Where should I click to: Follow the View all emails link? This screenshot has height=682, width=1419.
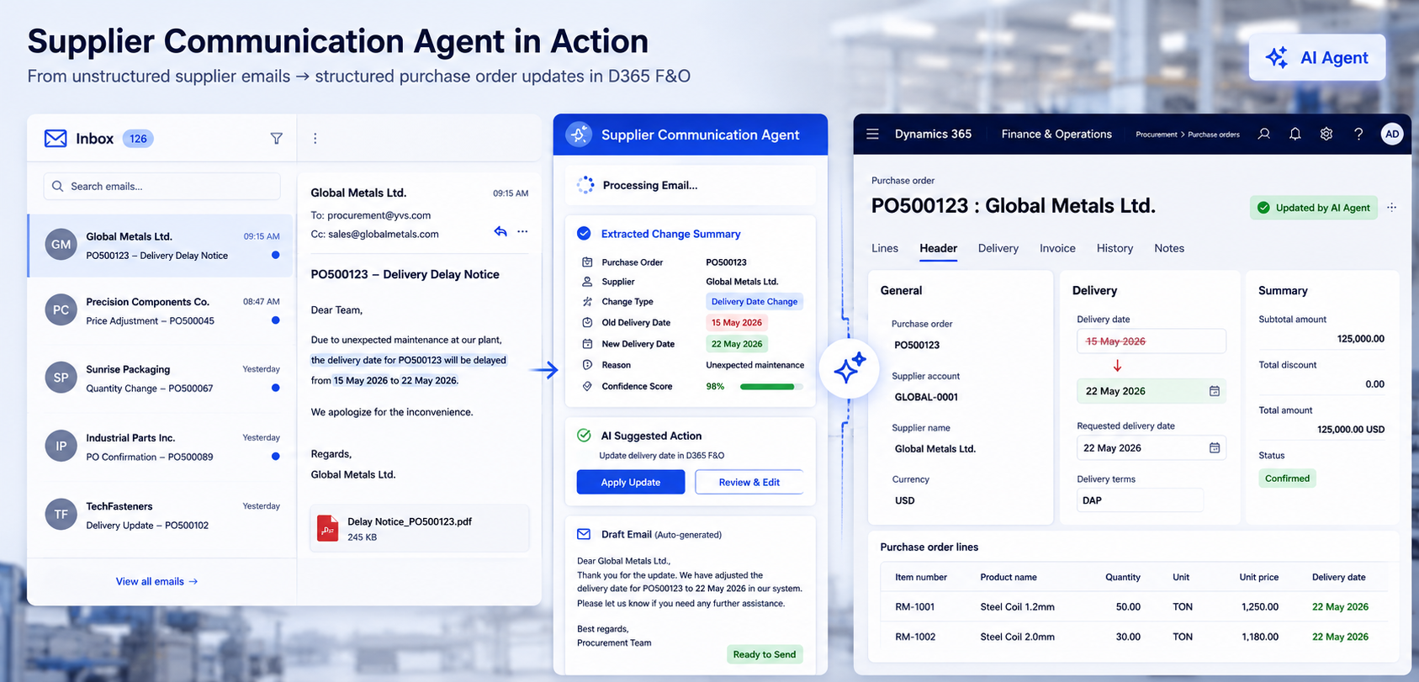[x=157, y=581]
